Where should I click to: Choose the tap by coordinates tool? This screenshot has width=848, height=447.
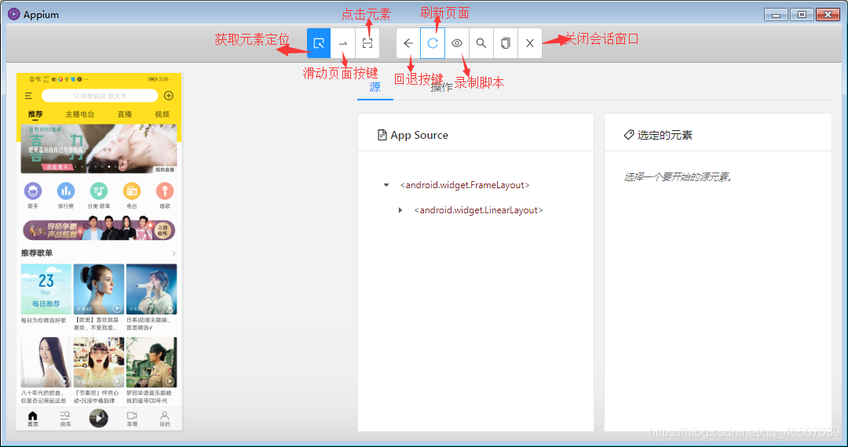coord(367,43)
